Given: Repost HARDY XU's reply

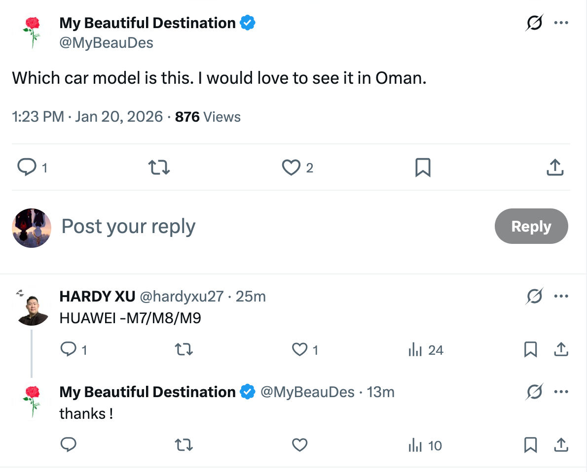Looking at the screenshot, I should pos(184,350).
